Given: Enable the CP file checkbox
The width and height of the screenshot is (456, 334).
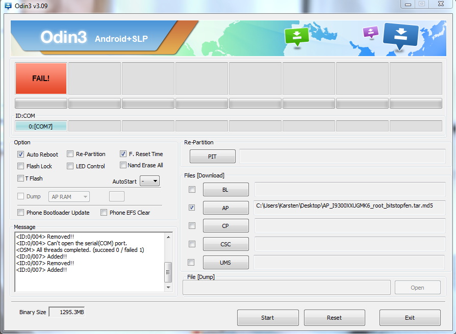Looking at the screenshot, I should 192,225.
